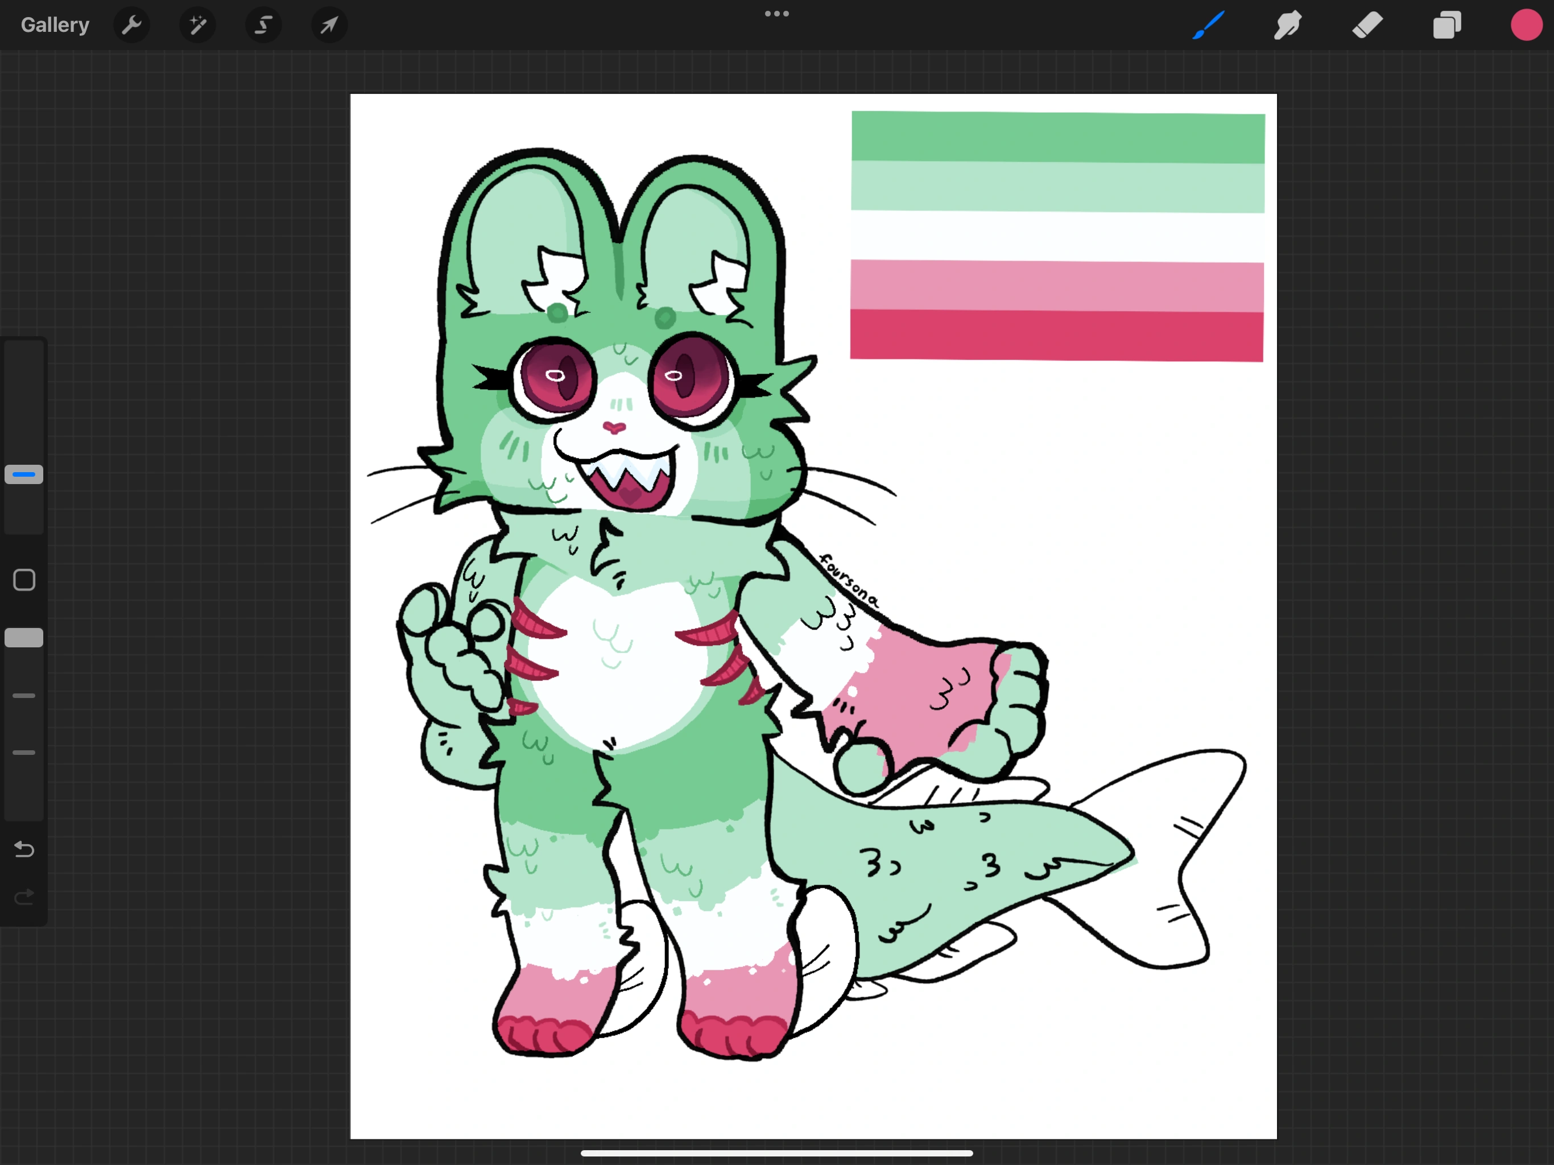
Task: Activate the Transform arrow tool
Action: (329, 24)
